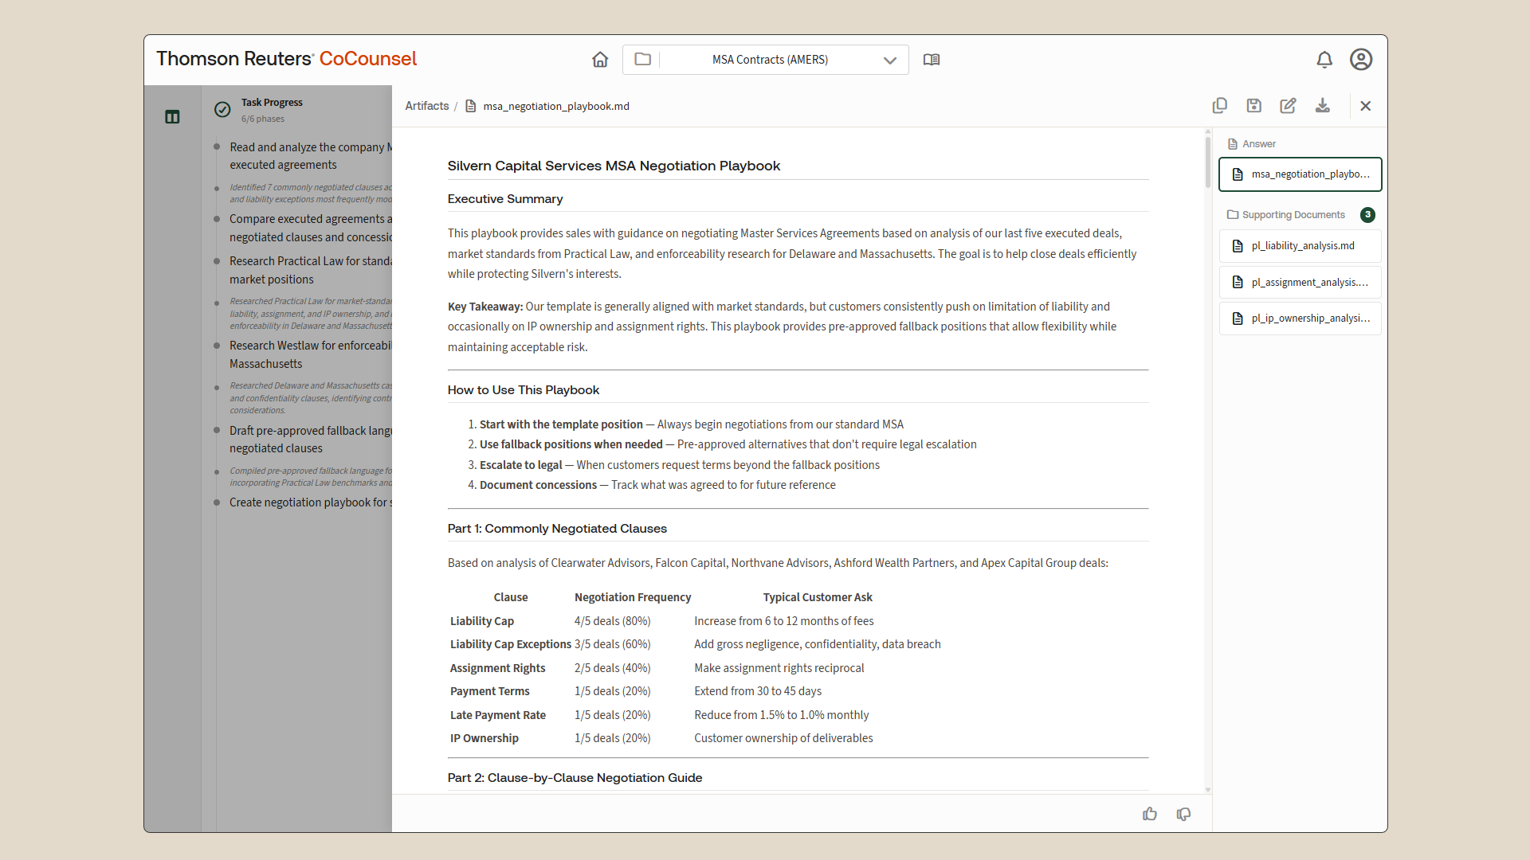
Task: Click the Artifacts breadcrumb link
Action: (426, 106)
